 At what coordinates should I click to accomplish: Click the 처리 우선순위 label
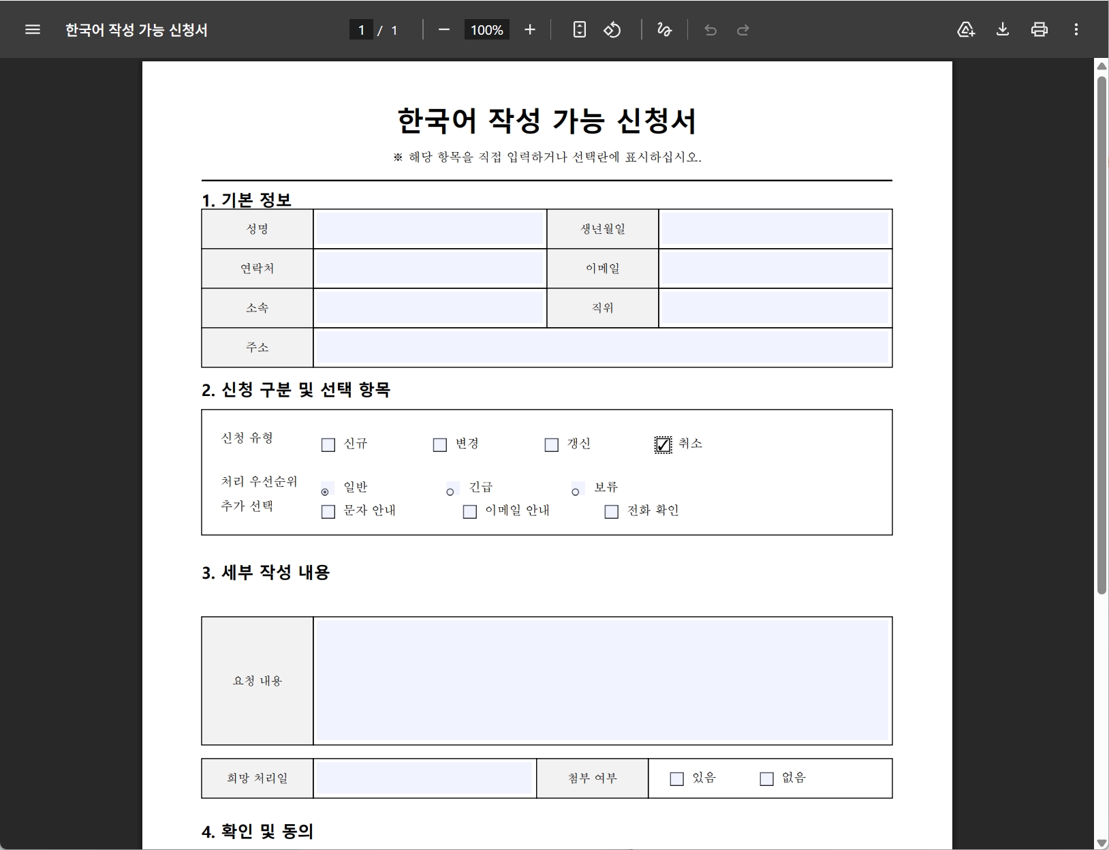coord(260,481)
